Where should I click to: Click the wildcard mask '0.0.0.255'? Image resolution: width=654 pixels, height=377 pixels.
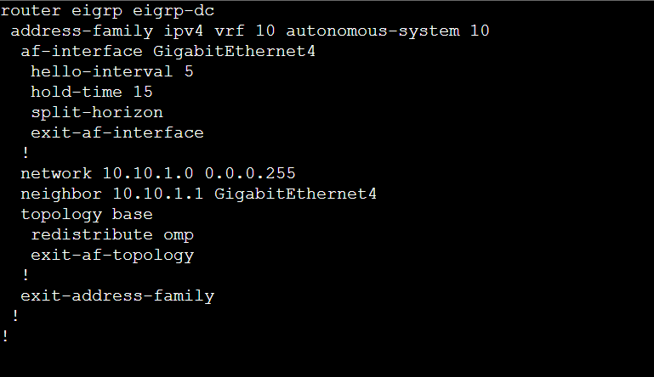250,173
